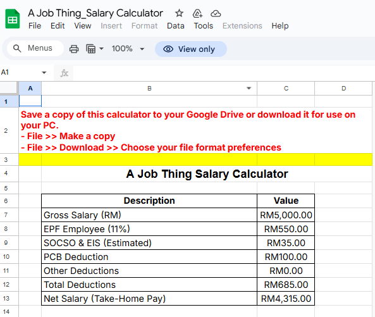Select the RM4,315.00 value cell
Screen dimensions: 375x317
(286, 299)
